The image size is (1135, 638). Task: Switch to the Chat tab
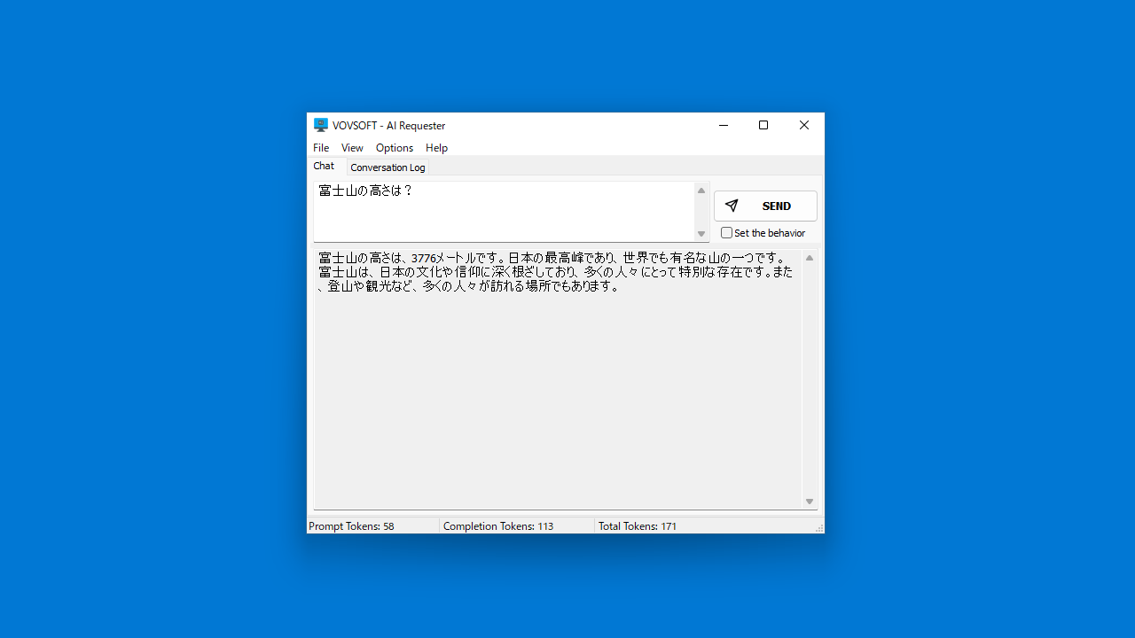pyautogui.click(x=325, y=166)
